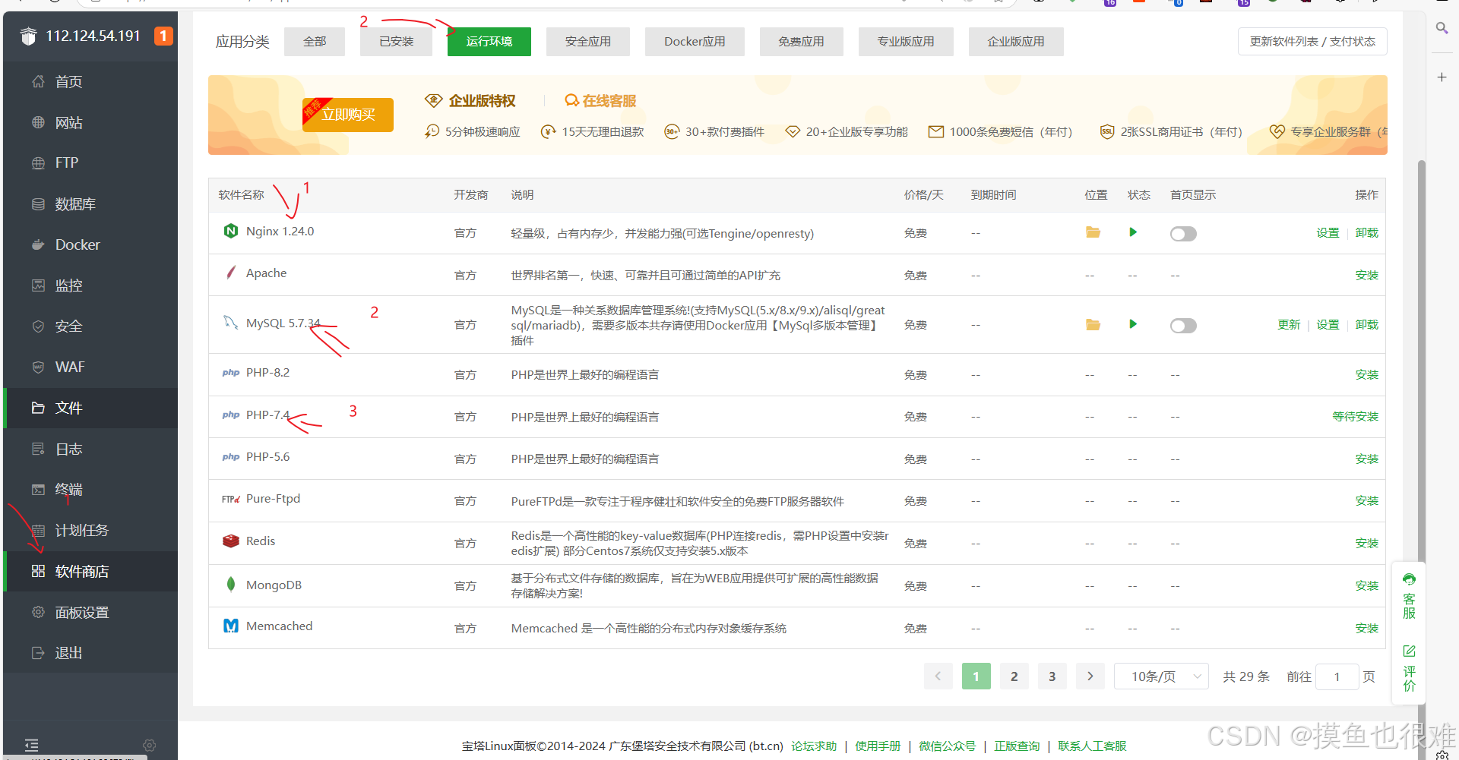Open the Nginx folder location icon
Image resolution: width=1459 pixels, height=760 pixels.
click(x=1093, y=232)
